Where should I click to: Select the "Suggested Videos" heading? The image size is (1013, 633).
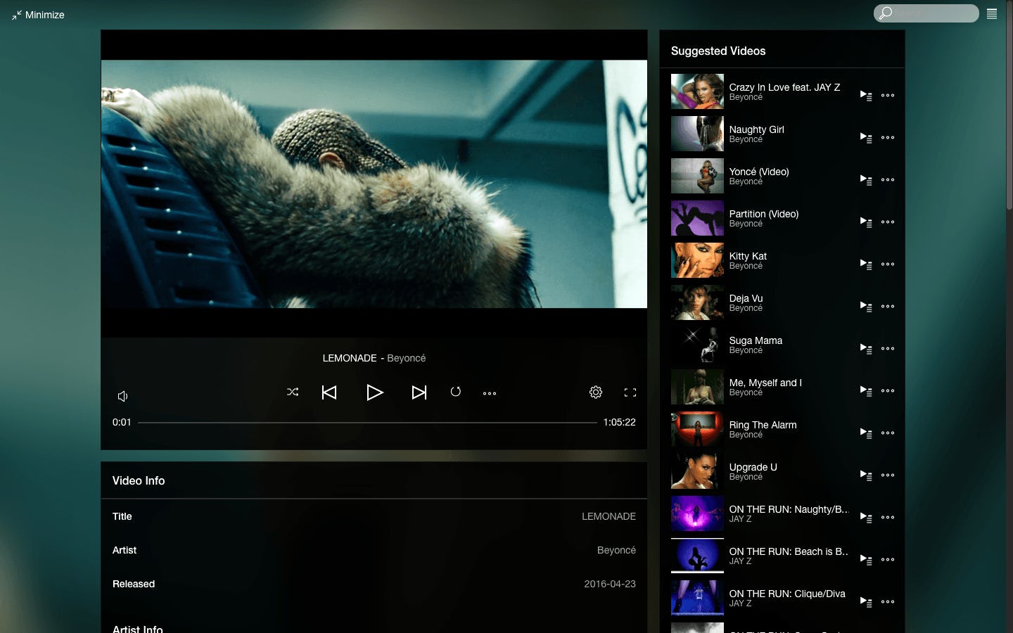(x=718, y=51)
